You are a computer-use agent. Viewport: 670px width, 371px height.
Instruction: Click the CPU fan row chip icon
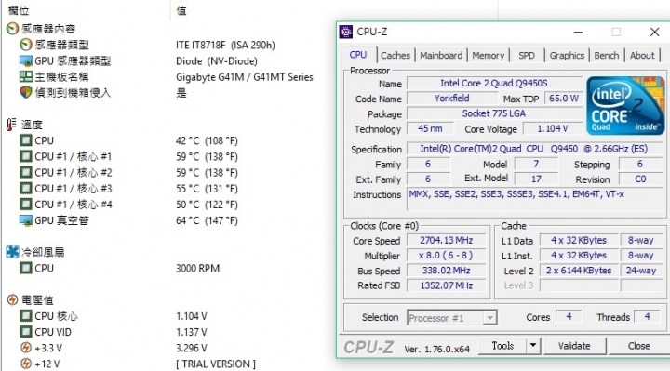26,268
